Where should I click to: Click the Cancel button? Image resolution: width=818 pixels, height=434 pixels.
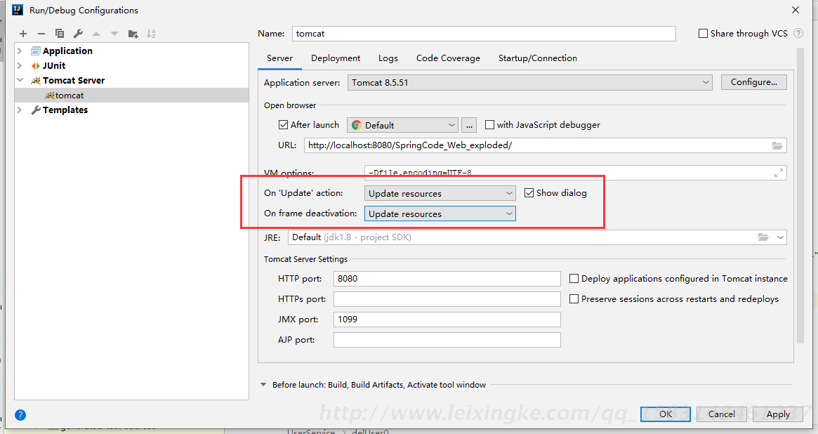(722, 414)
